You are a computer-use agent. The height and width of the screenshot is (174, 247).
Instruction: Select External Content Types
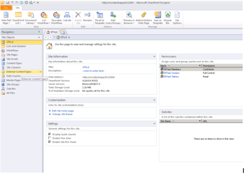pos(21,72)
